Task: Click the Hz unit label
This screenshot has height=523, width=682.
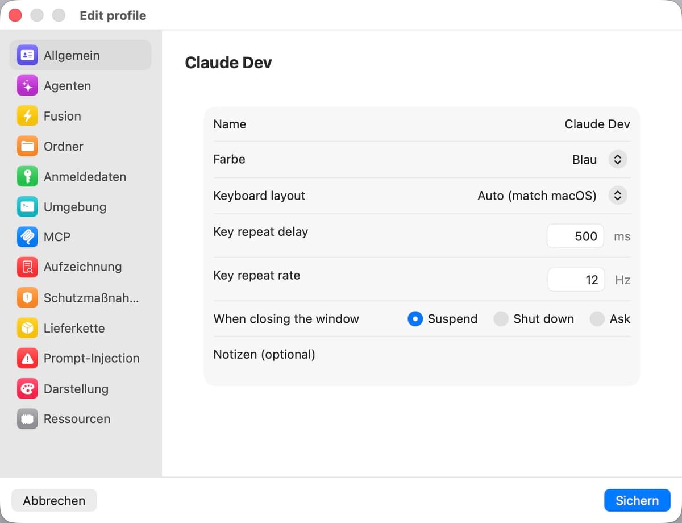Action: (x=622, y=280)
